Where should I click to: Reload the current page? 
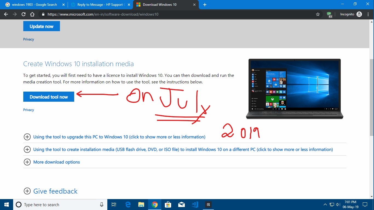pyautogui.click(x=24, y=14)
